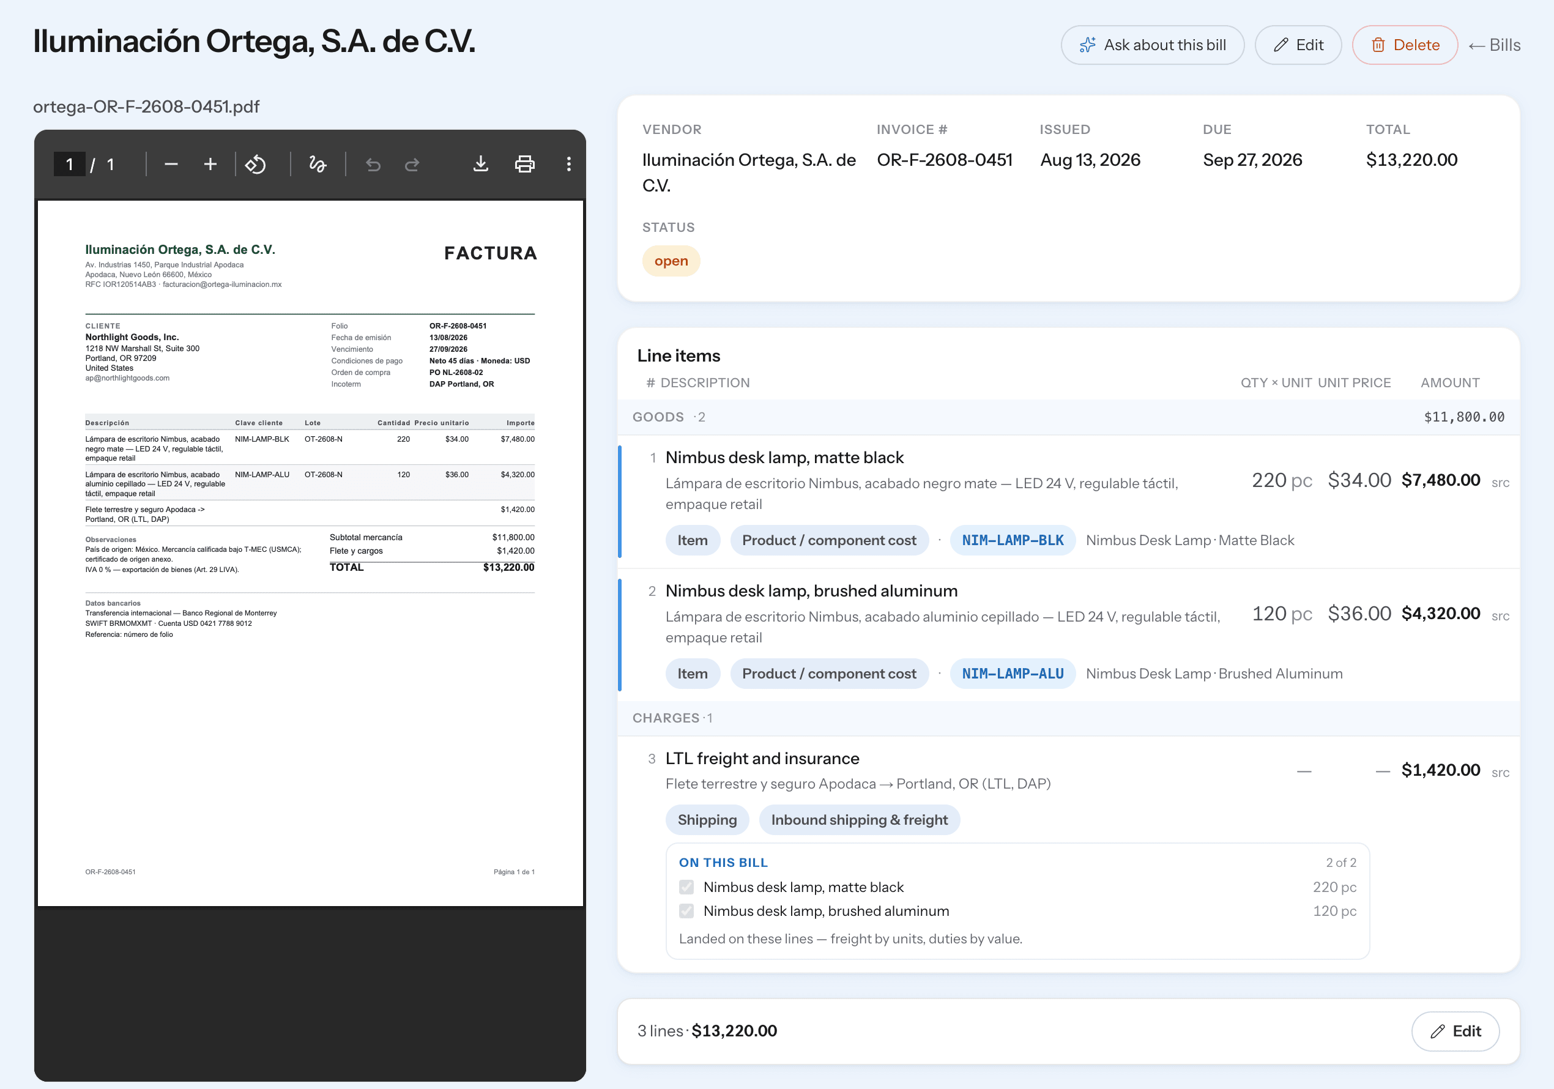Screen dimensions: 1554x1089
Task: Zoom out the PDF with the minus icon
Action: click(171, 165)
